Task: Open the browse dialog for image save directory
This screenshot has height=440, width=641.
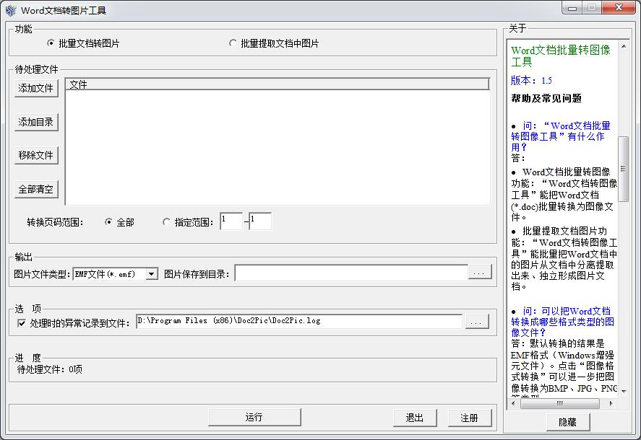Action: click(x=478, y=273)
